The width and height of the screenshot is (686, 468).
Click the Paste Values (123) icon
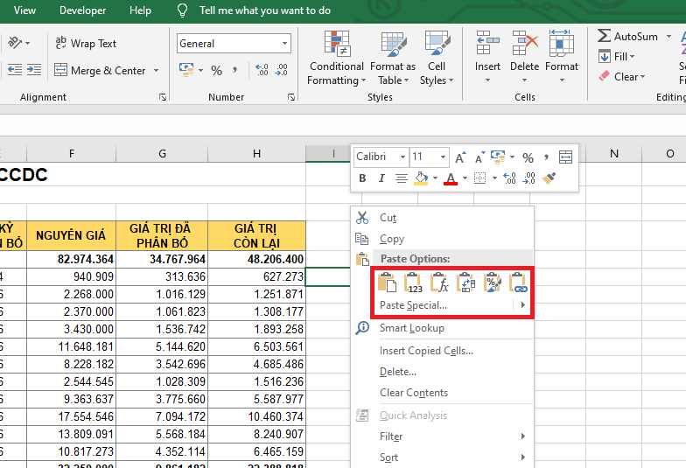click(414, 283)
